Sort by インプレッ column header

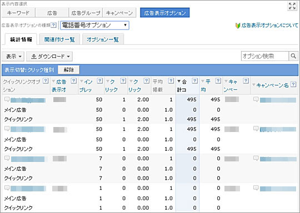[86, 85]
